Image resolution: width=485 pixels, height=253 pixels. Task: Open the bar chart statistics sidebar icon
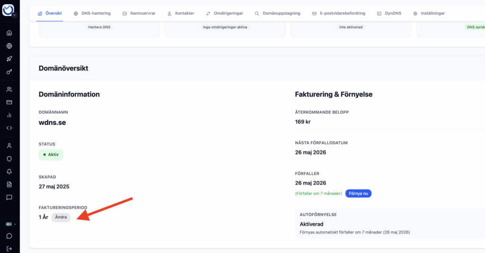pos(9,115)
